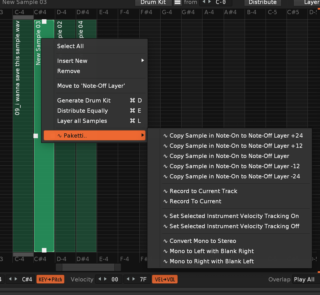The height and width of the screenshot is (295, 320).
Task: Click the horizontal keyzone scrollbar thumb
Action: [x=88, y=267]
